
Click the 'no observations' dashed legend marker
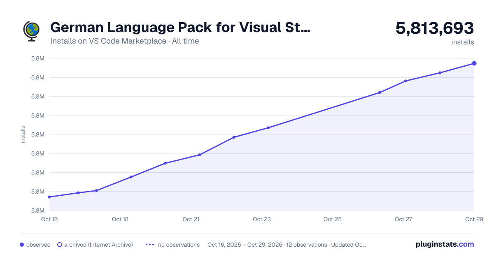point(149,245)
